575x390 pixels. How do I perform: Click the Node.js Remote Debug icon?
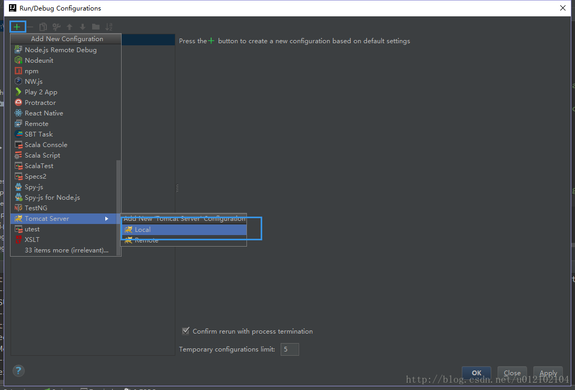pyautogui.click(x=18, y=50)
